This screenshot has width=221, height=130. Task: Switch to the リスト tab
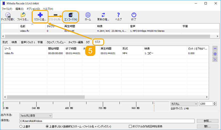pos(98,42)
